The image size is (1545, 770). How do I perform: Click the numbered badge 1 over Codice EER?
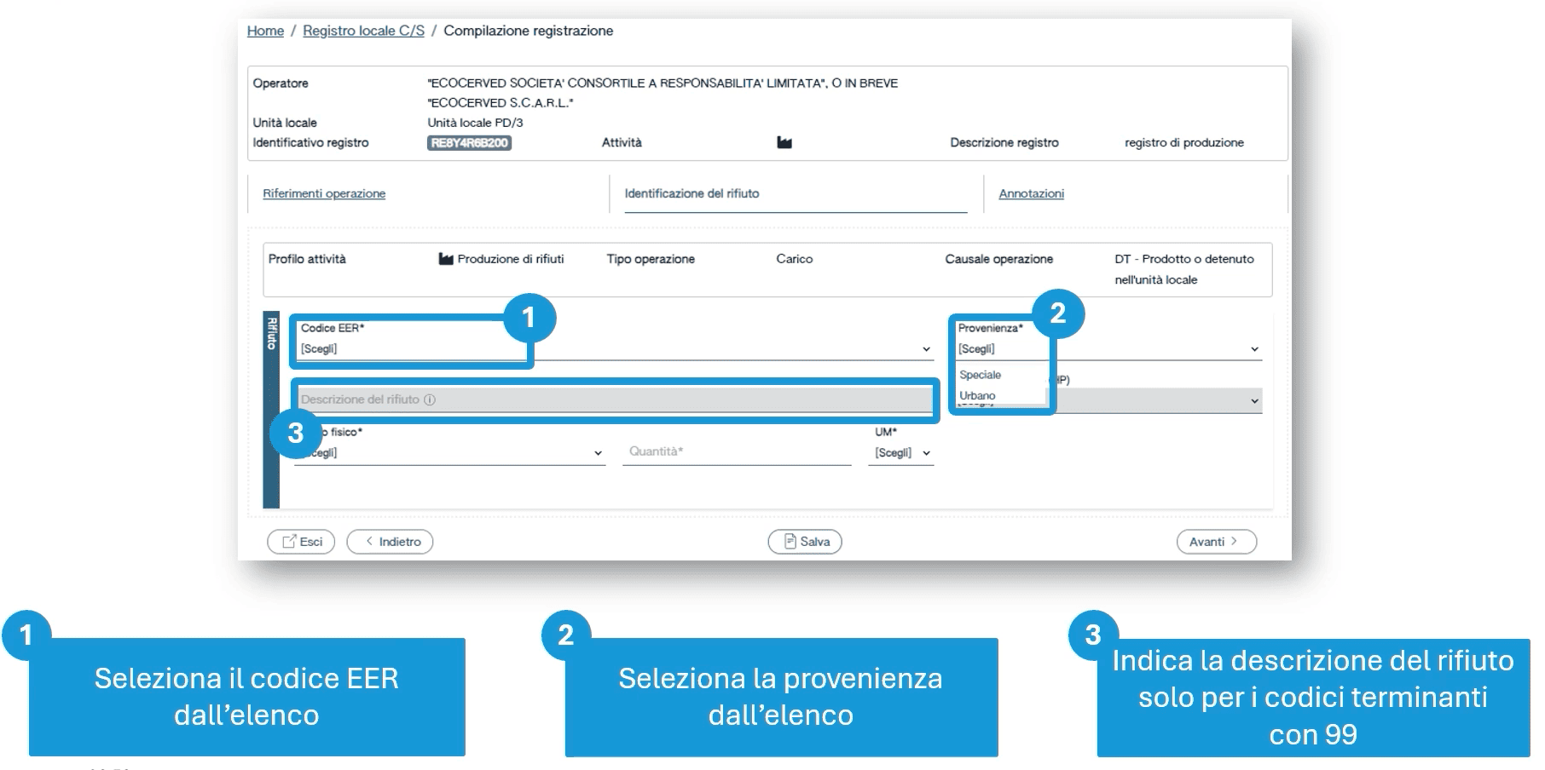coord(529,318)
